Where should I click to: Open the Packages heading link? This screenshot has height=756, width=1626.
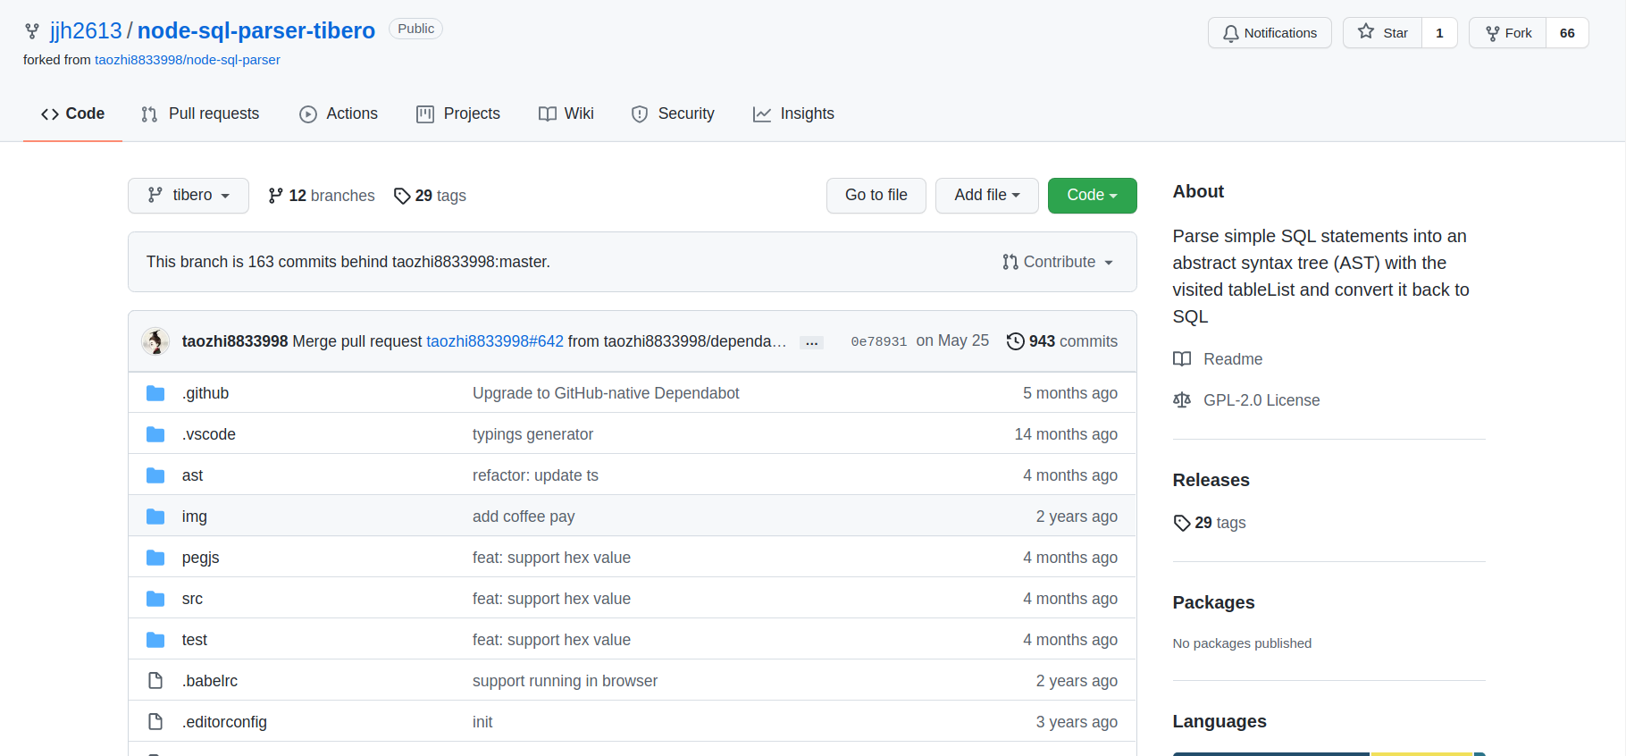click(x=1213, y=602)
